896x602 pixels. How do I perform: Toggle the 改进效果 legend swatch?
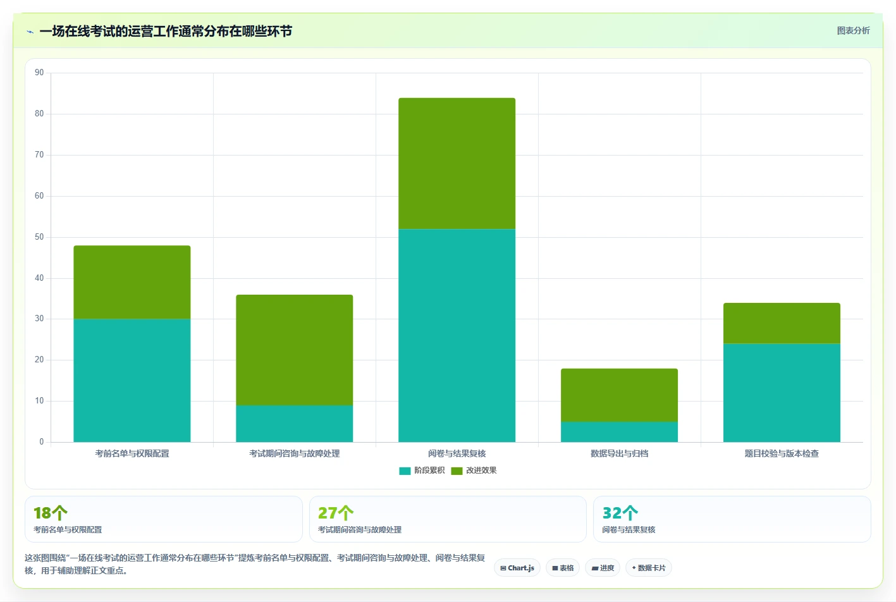457,470
